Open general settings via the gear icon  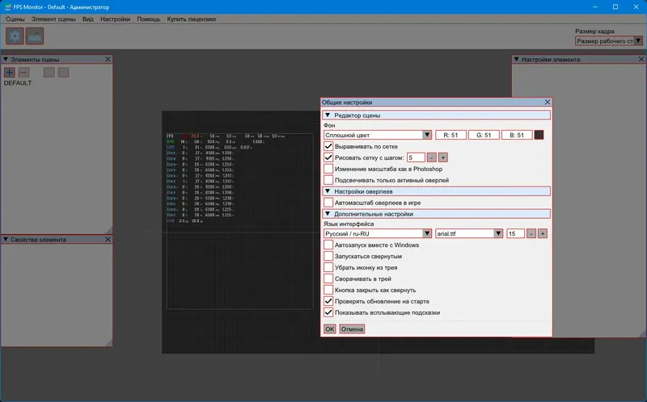click(x=15, y=36)
